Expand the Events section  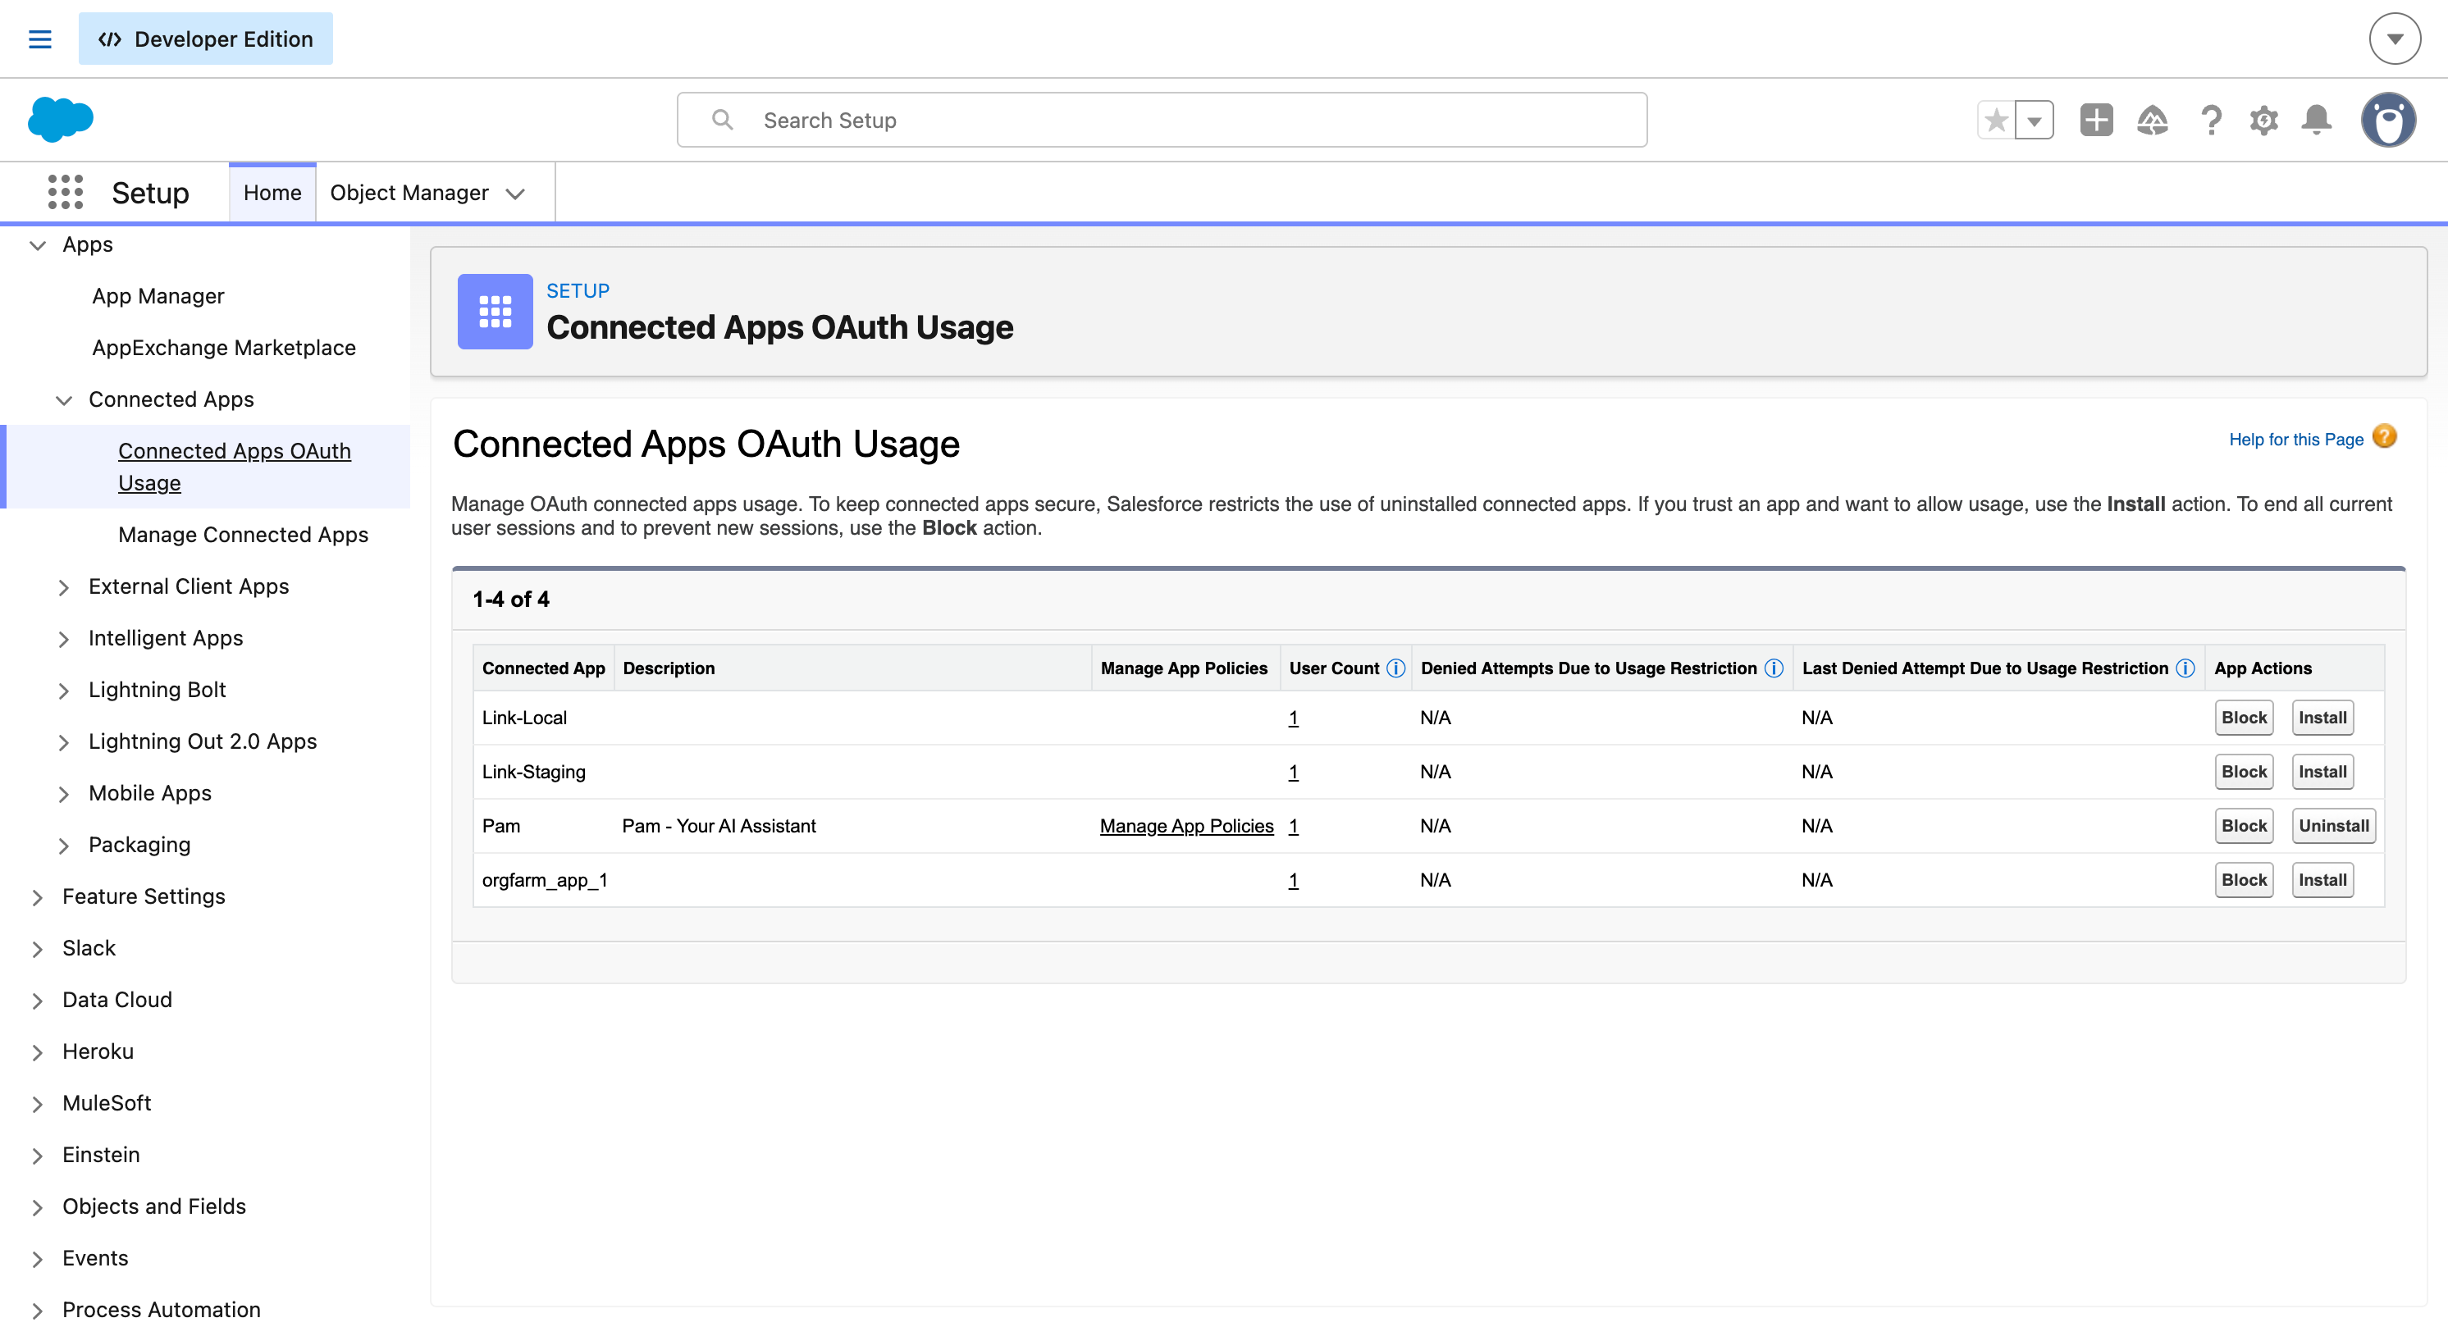[x=38, y=1259]
